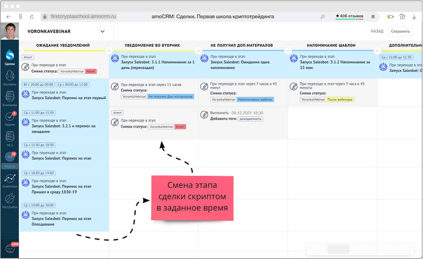The width and height of the screenshot is (423, 259).
Task: Click Ср с 15:30 до 18:30 time tag
Action: [39, 145]
